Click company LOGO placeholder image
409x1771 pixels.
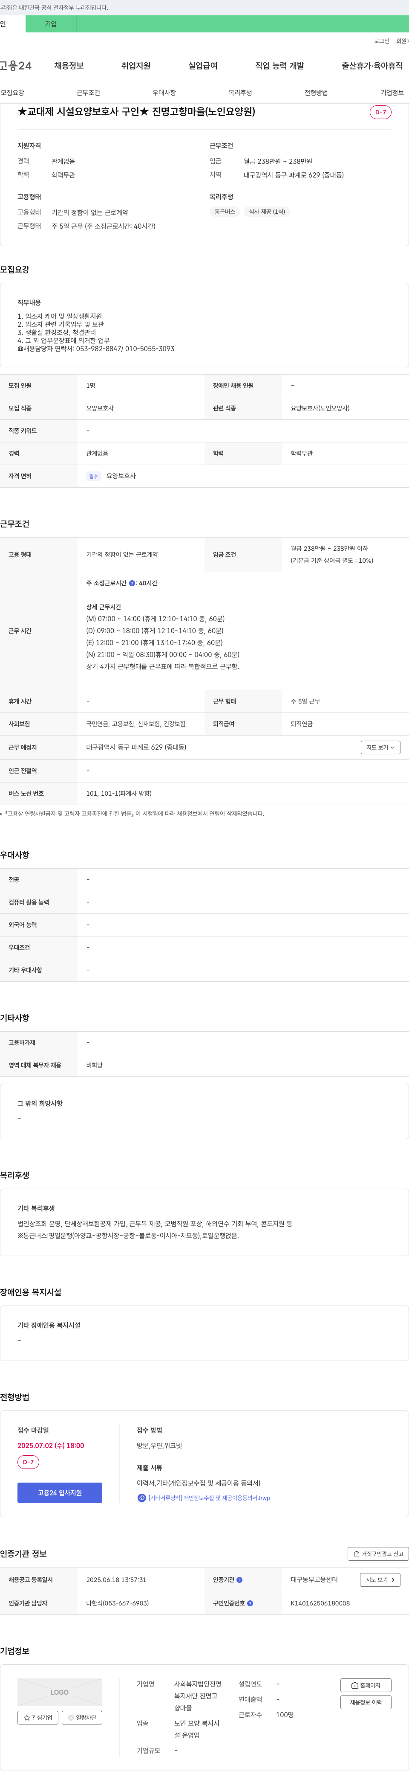(60, 1692)
